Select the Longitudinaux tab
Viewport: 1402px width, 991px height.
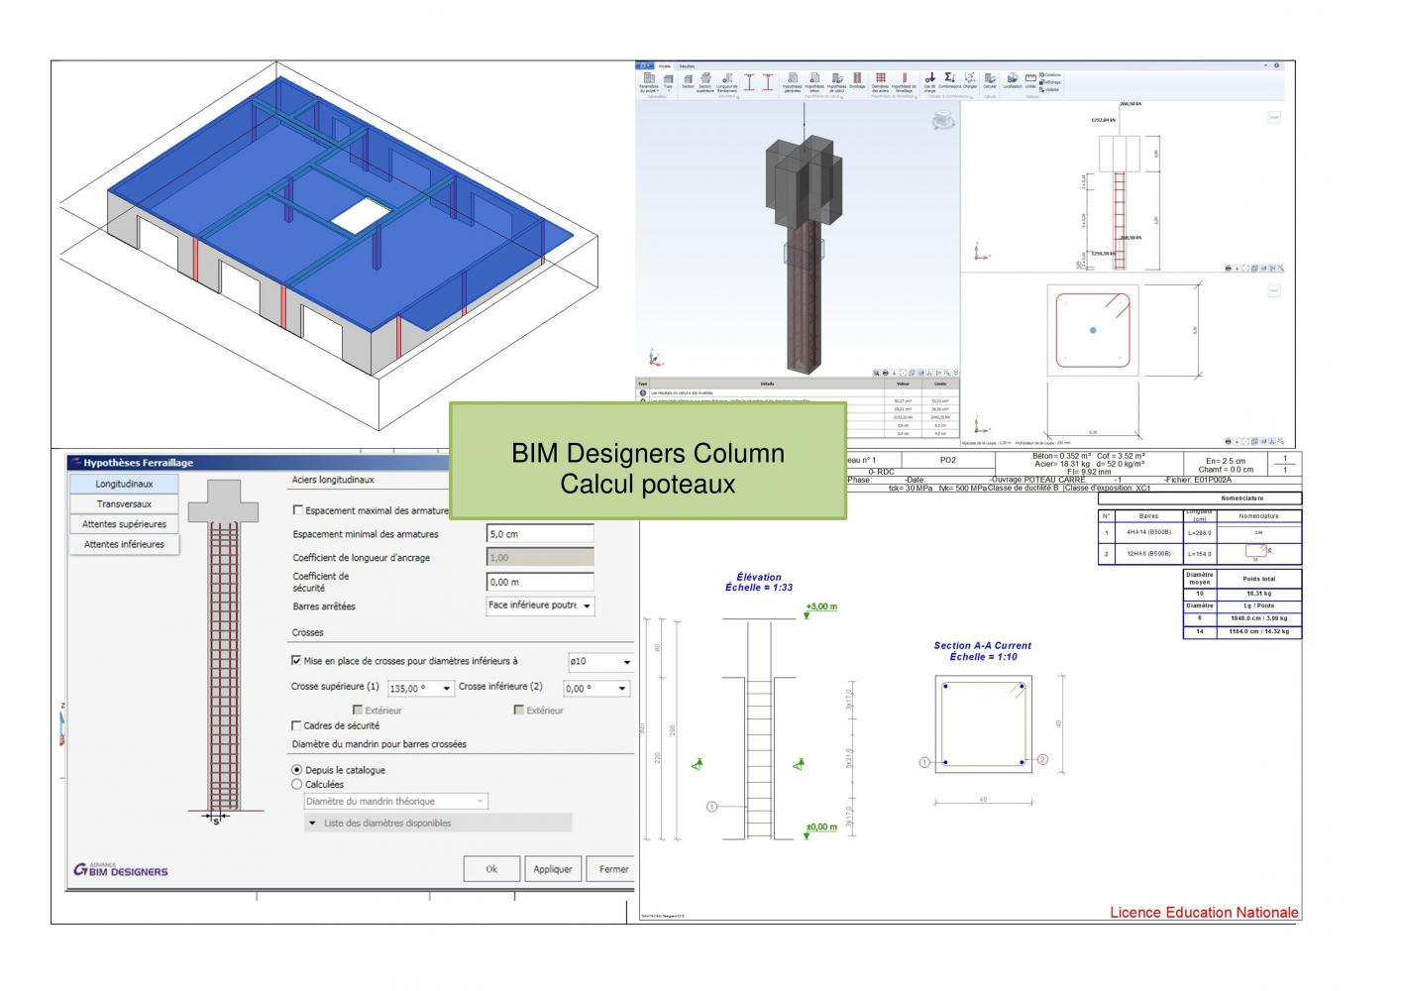[125, 484]
